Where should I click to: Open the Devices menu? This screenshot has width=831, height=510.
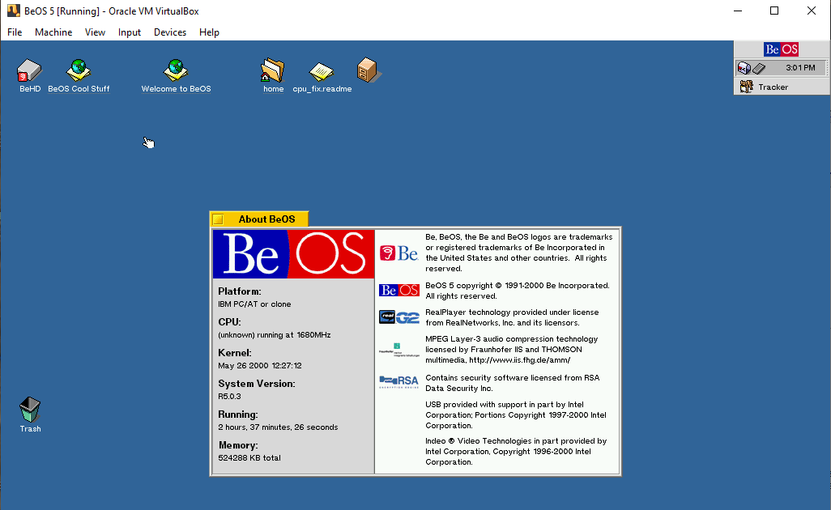click(169, 32)
